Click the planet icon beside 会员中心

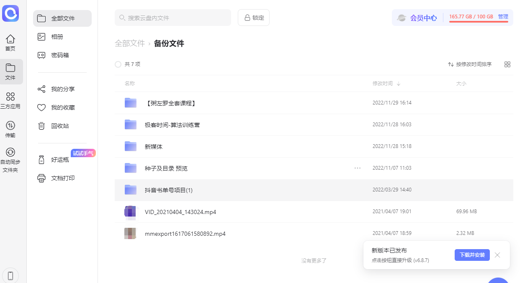coord(401,18)
